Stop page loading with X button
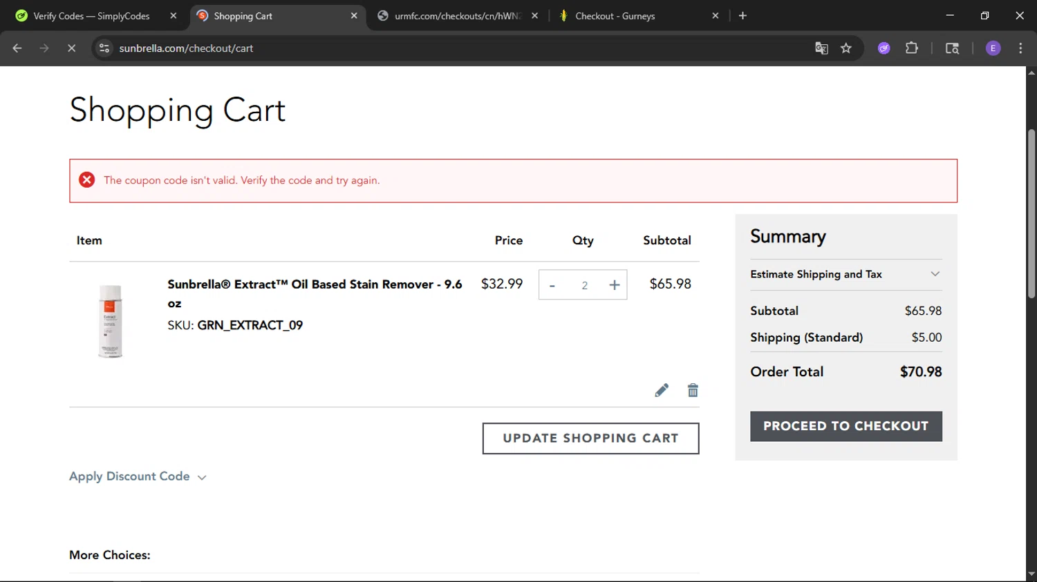 point(71,48)
